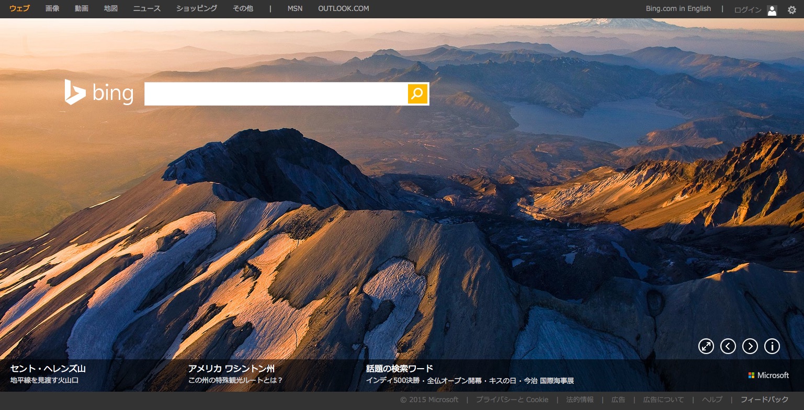Click the orange search magnifier button

tap(417, 94)
